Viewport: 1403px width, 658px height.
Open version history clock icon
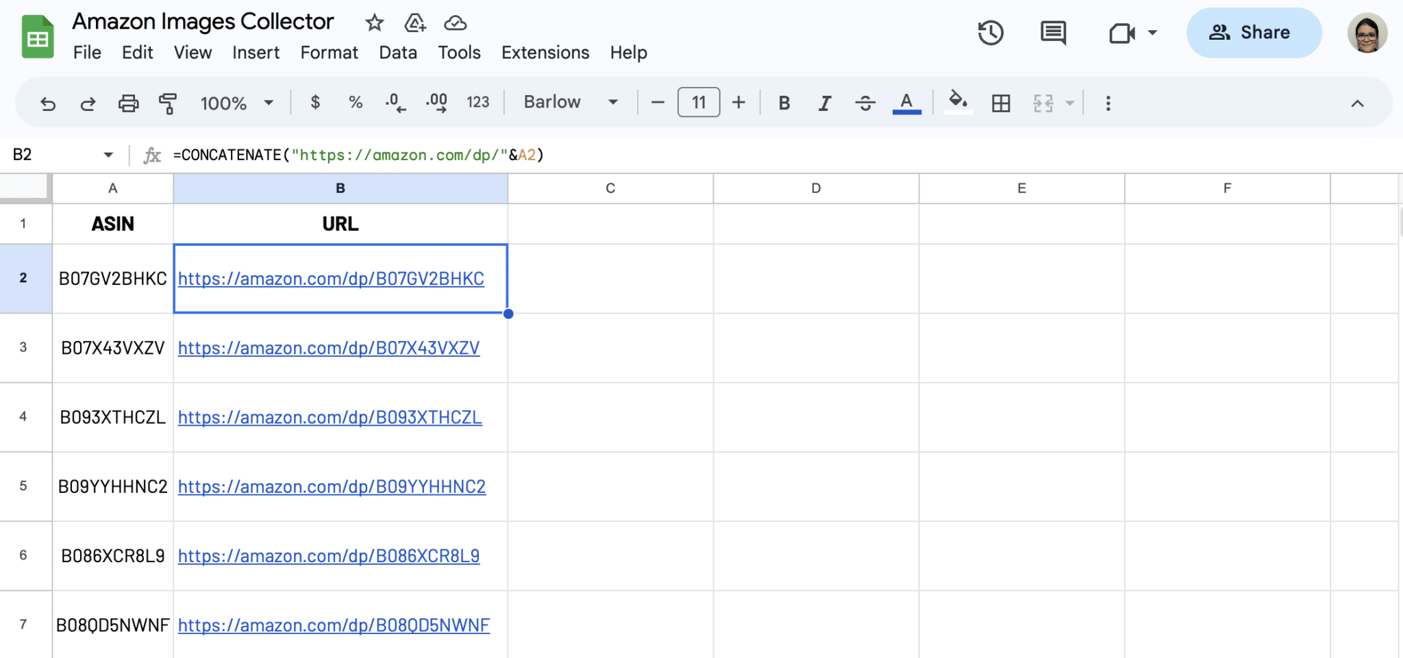(990, 33)
